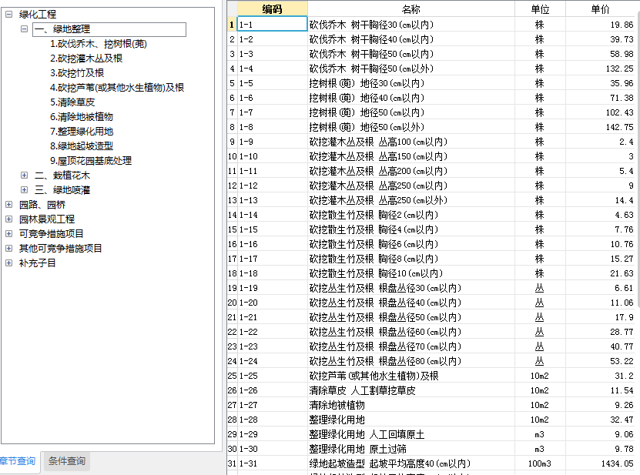Click code cell 1-25
640x475 pixels.
[x=272, y=376]
